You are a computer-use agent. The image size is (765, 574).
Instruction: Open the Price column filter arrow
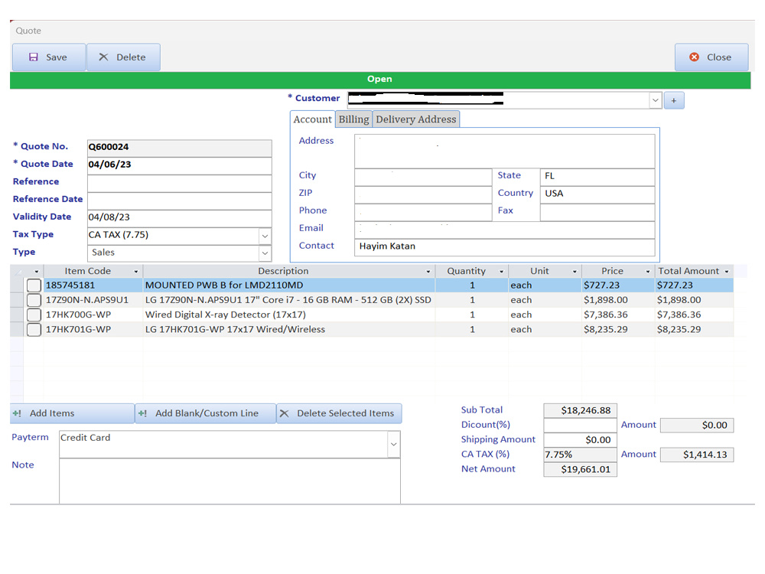click(648, 272)
